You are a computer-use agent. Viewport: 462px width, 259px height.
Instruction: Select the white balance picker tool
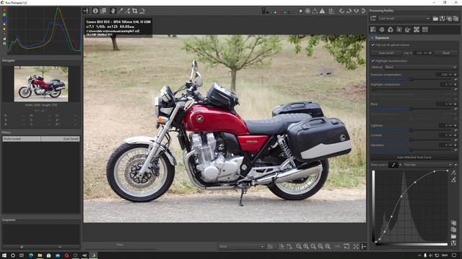tap(121, 11)
